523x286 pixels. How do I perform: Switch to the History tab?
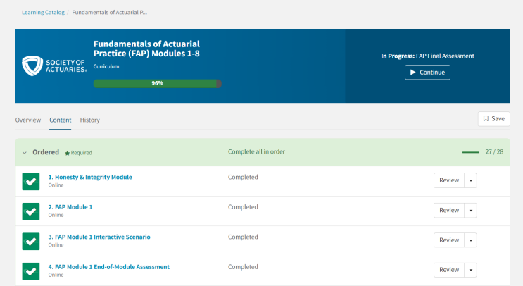pyautogui.click(x=89, y=120)
